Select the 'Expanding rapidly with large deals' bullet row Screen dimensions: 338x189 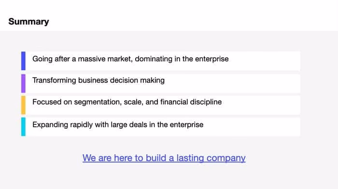pos(161,127)
